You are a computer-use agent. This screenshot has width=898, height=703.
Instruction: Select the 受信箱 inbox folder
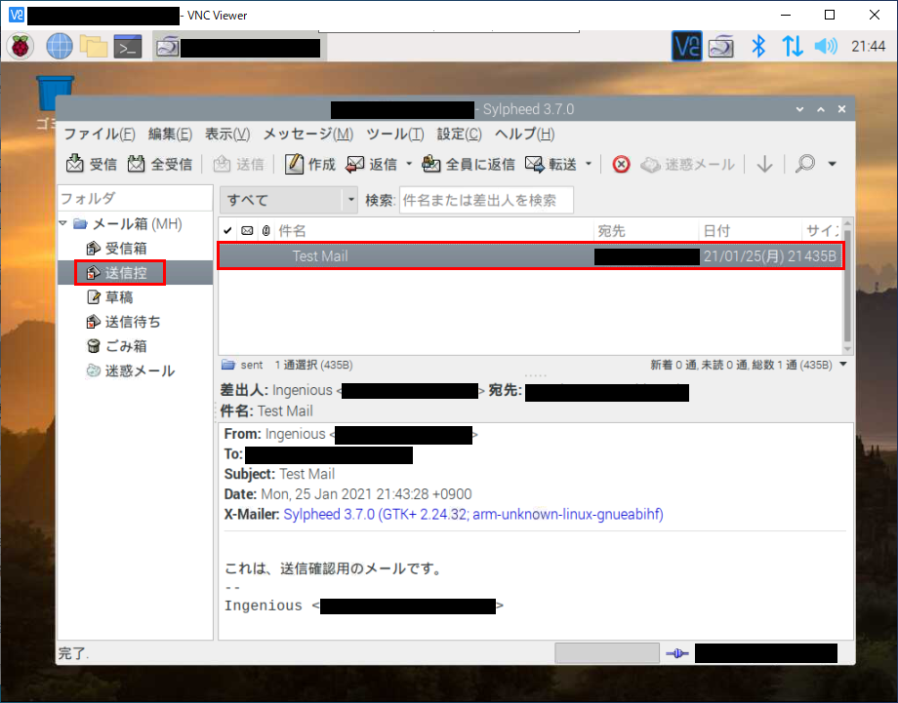click(125, 249)
